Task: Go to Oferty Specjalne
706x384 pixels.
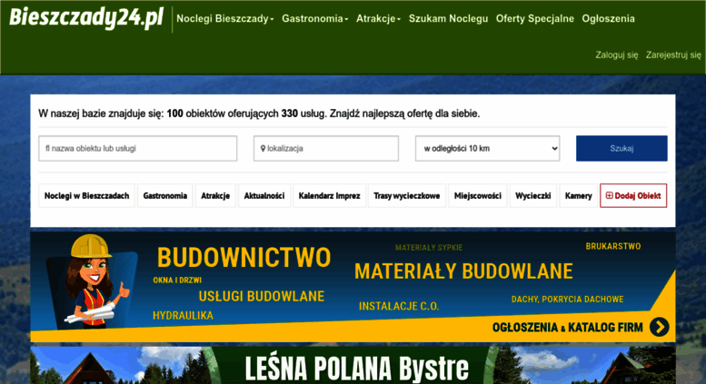Action: pos(535,18)
